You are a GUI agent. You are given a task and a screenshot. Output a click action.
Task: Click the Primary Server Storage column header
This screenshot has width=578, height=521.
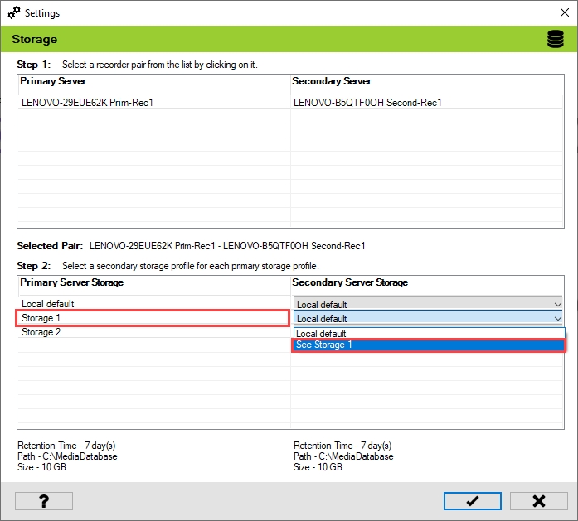pyautogui.click(x=71, y=282)
